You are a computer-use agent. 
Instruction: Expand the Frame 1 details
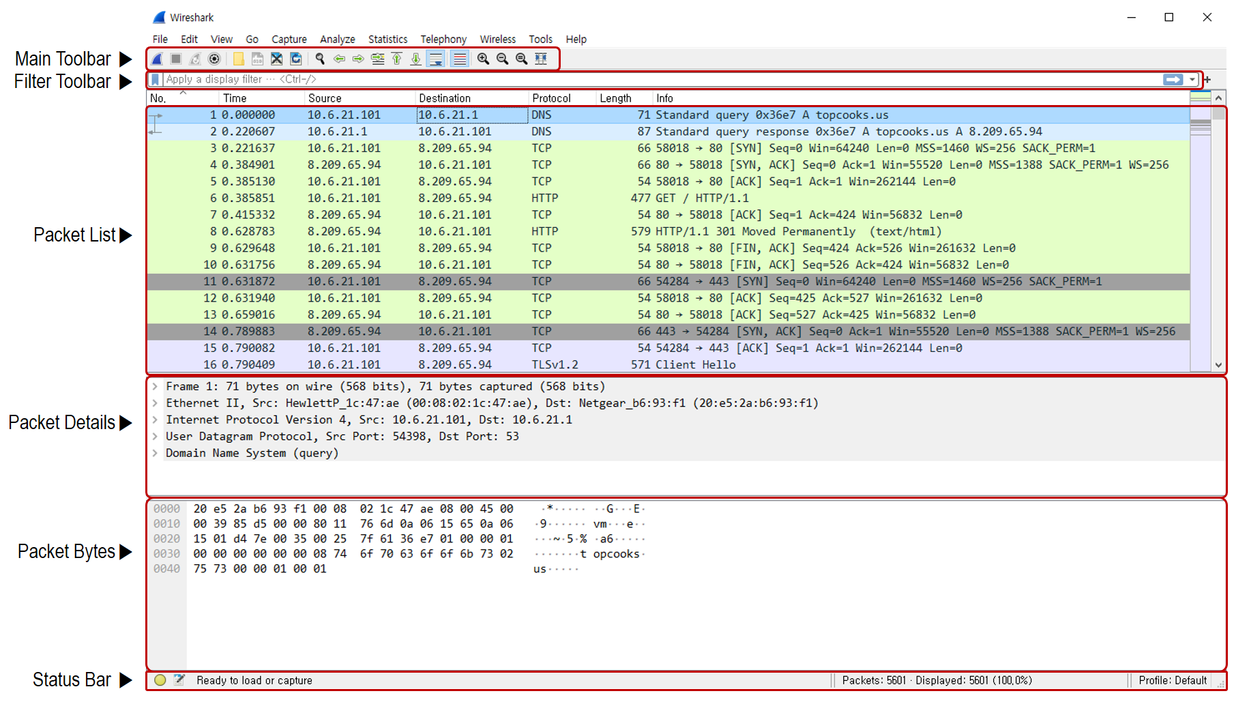[155, 387]
